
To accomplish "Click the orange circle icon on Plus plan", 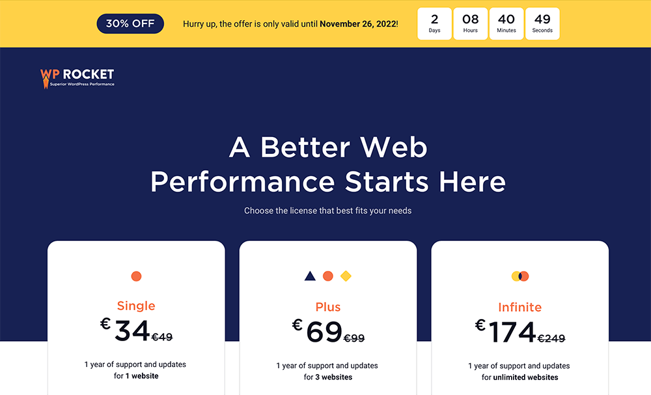I will point(328,275).
